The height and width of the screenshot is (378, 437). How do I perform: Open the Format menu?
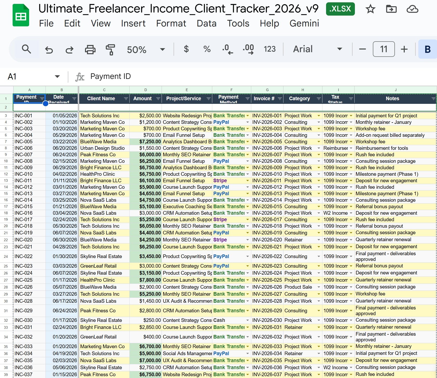171,23
